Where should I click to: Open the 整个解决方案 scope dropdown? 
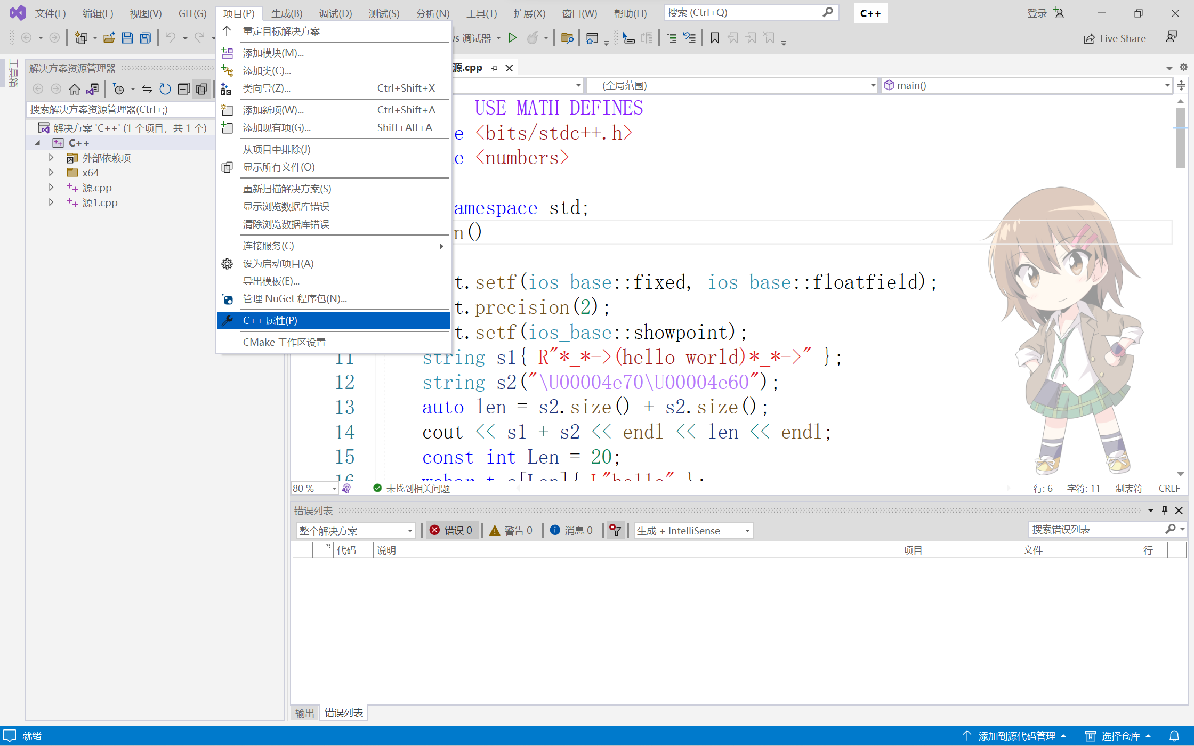356,531
